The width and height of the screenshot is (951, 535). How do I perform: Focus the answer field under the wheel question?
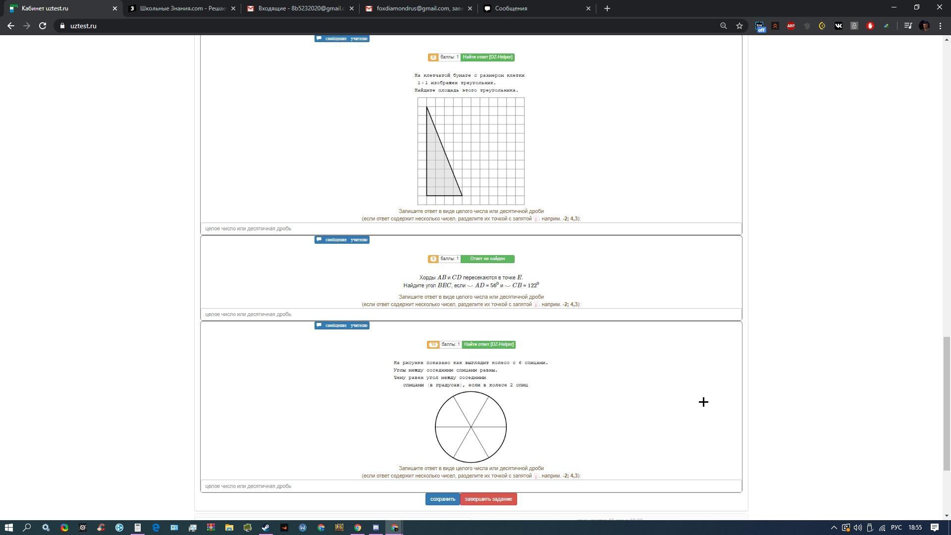[x=471, y=486]
